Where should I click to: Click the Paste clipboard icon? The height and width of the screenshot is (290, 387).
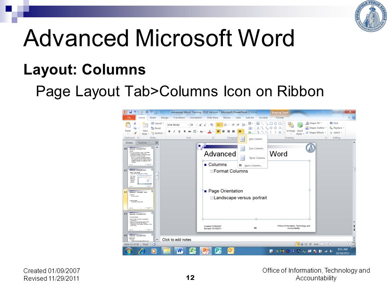(x=128, y=125)
